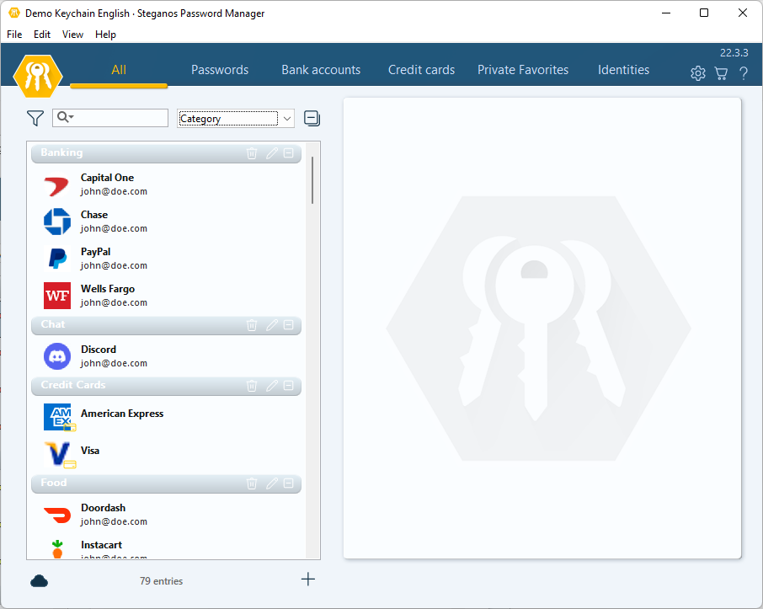Click the Banking category header label
The height and width of the screenshot is (609, 763).
61,152
